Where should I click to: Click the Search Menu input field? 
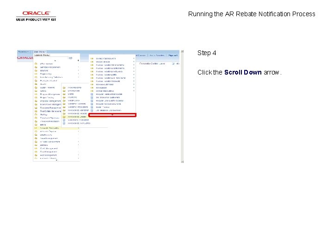tap(51, 58)
